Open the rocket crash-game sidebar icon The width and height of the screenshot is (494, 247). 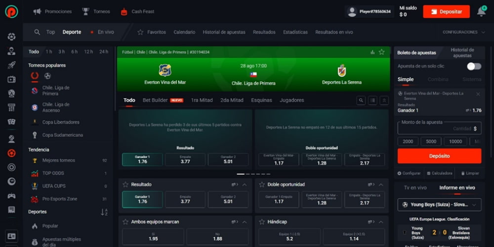[11, 65]
